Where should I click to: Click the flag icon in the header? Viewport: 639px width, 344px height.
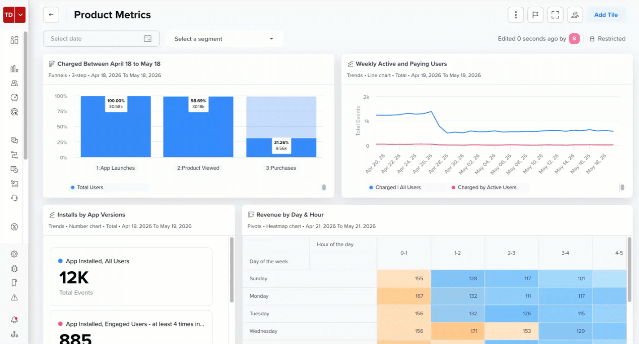coord(535,15)
